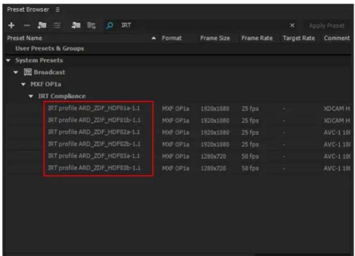Select the Broadcast tree label
Image resolution: width=355 pixels, height=256 pixels.
pos(49,72)
